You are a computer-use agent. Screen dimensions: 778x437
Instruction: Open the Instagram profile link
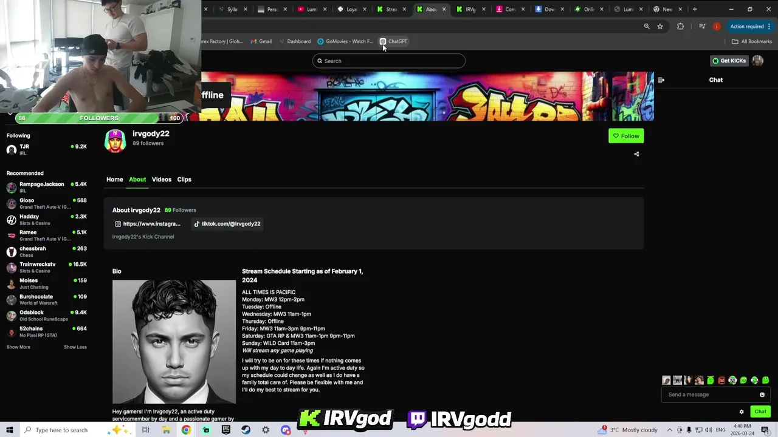click(x=148, y=224)
